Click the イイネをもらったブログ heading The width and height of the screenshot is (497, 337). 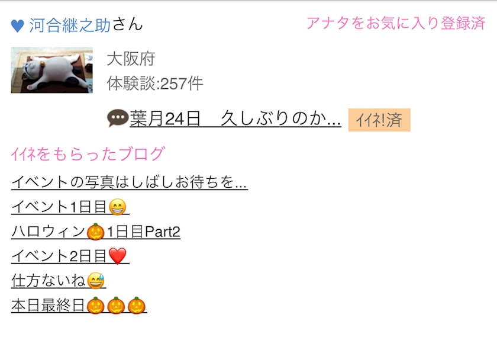coord(88,153)
